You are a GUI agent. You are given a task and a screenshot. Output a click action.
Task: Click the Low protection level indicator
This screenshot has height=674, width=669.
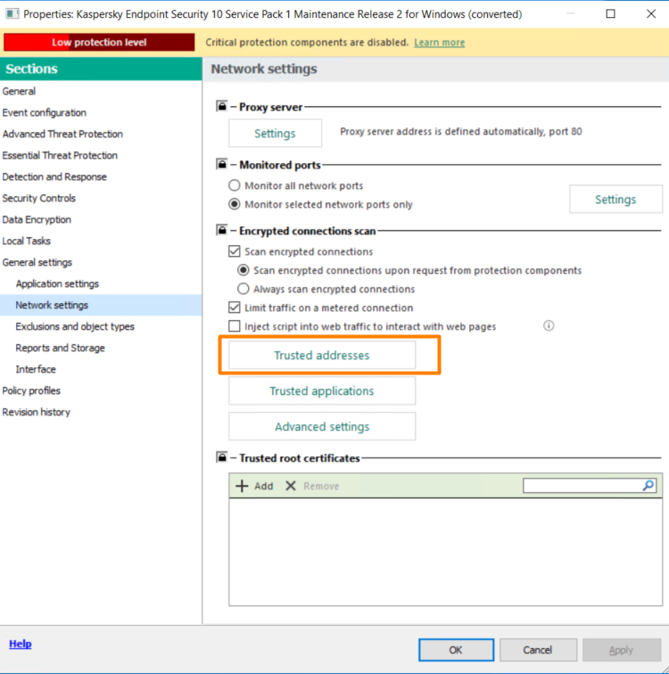99,42
